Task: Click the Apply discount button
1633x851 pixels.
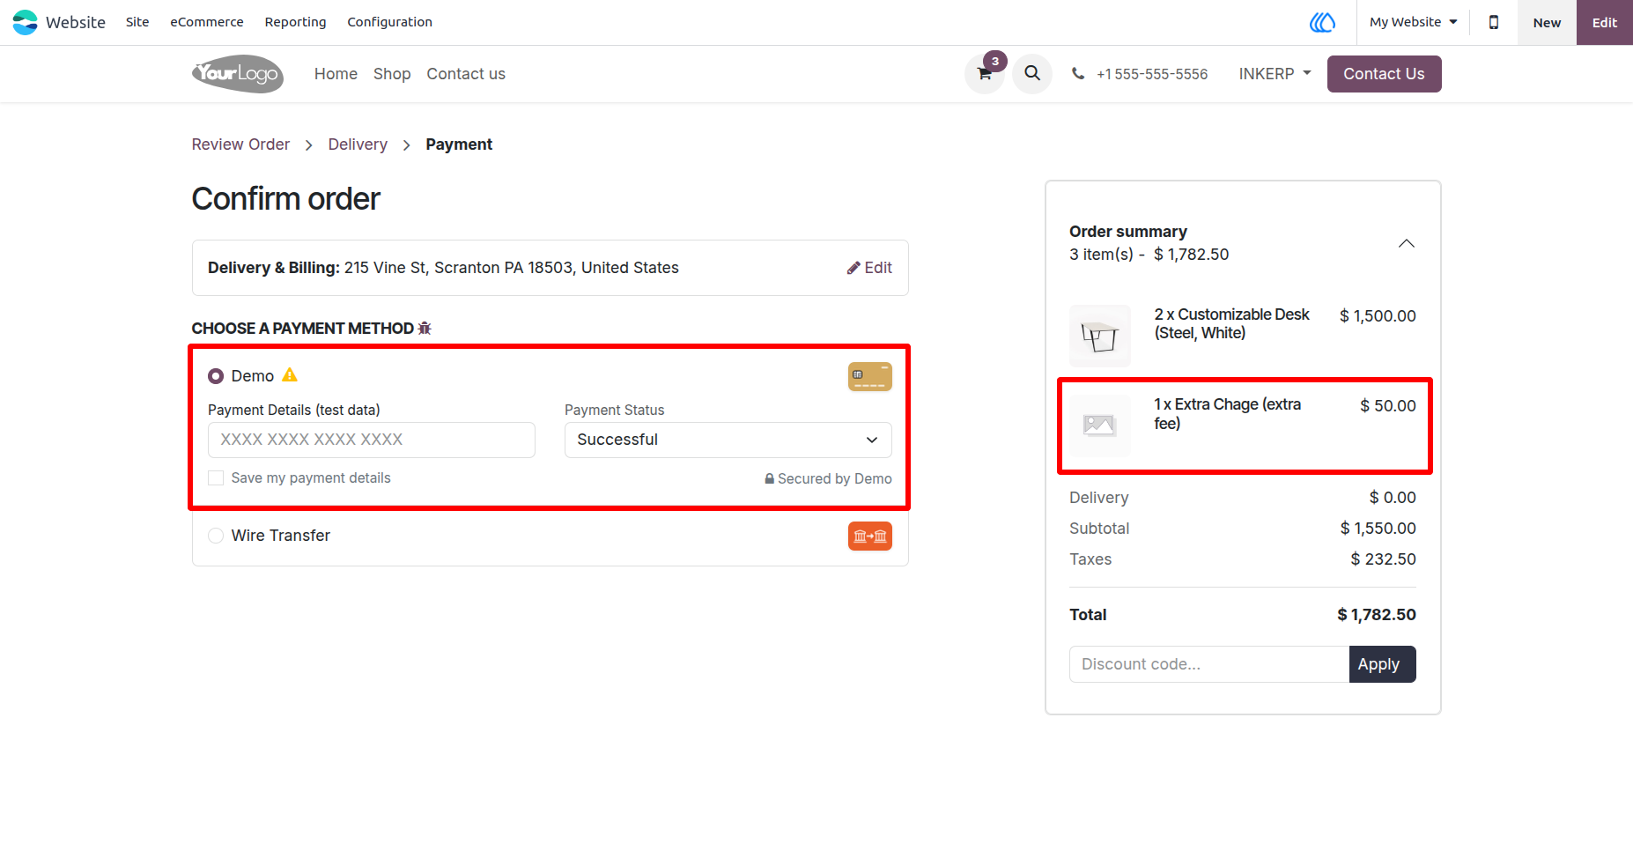Action: [1382, 664]
